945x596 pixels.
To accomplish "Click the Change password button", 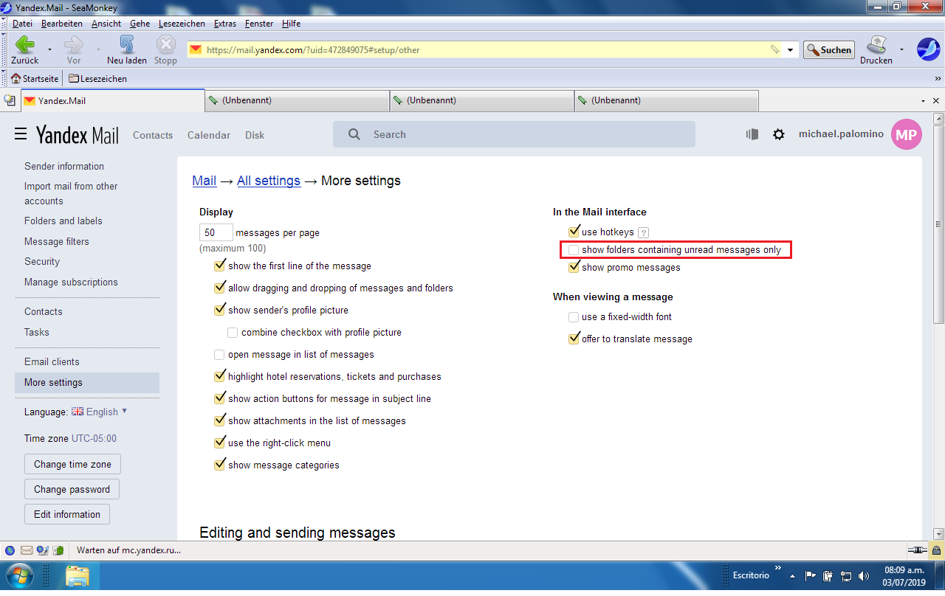I will pyautogui.click(x=72, y=489).
